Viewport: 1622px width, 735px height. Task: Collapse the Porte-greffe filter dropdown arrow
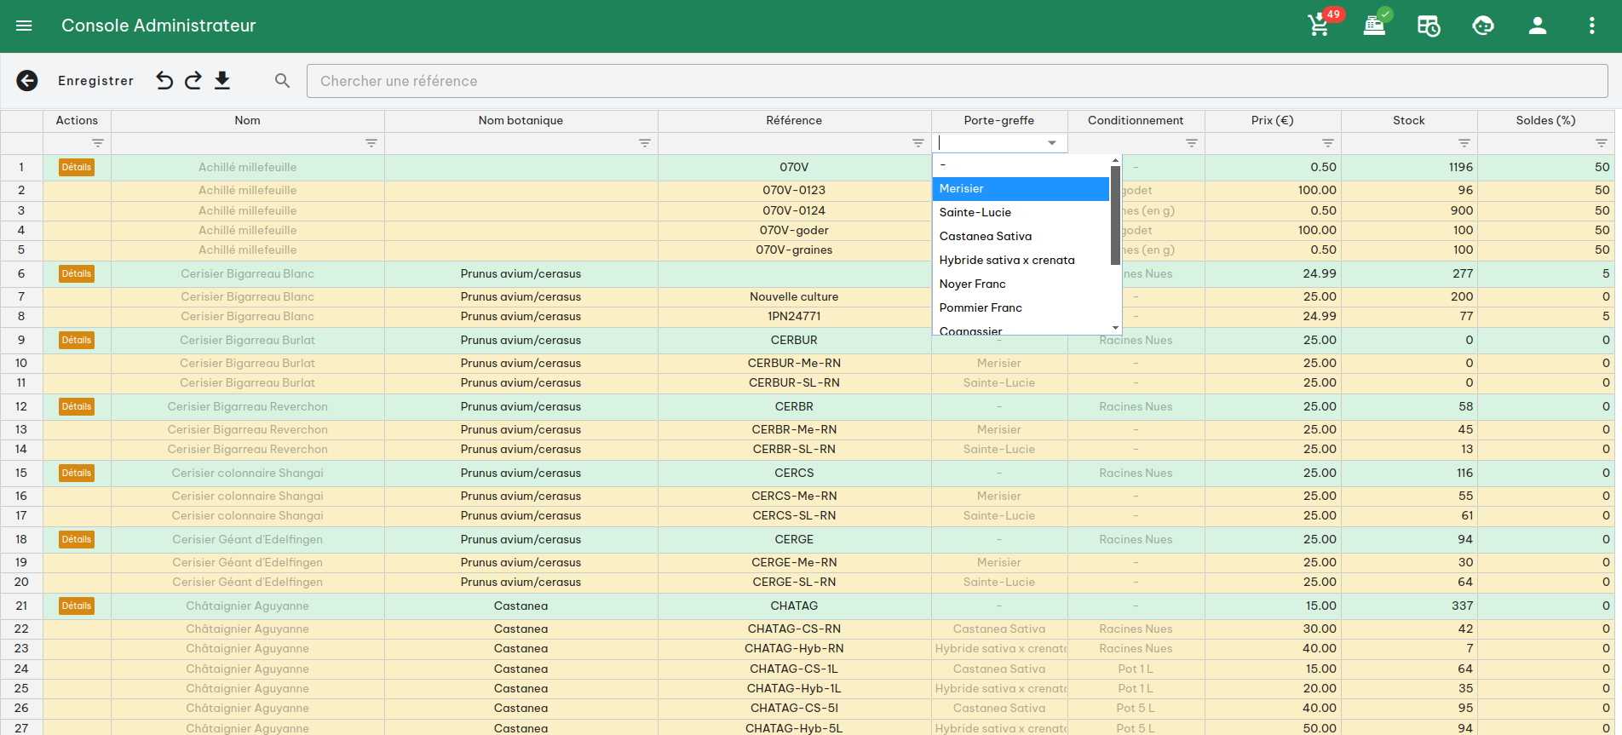click(1052, 143)
